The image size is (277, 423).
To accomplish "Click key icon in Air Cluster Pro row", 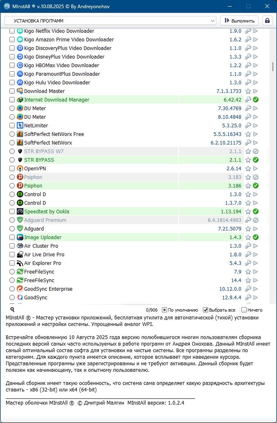I will pyautogui.click(x=248, y=246).
